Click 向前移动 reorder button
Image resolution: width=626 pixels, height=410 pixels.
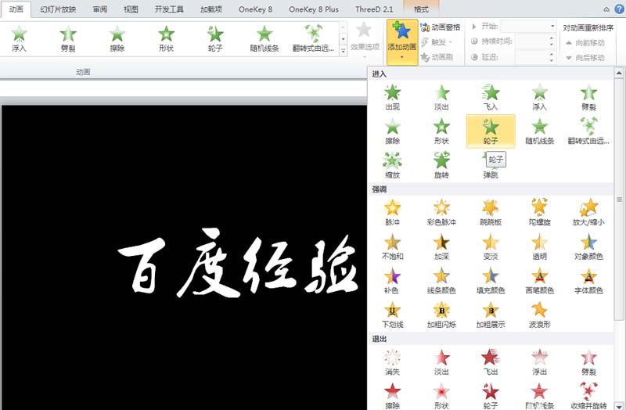[x=585, y=43]
